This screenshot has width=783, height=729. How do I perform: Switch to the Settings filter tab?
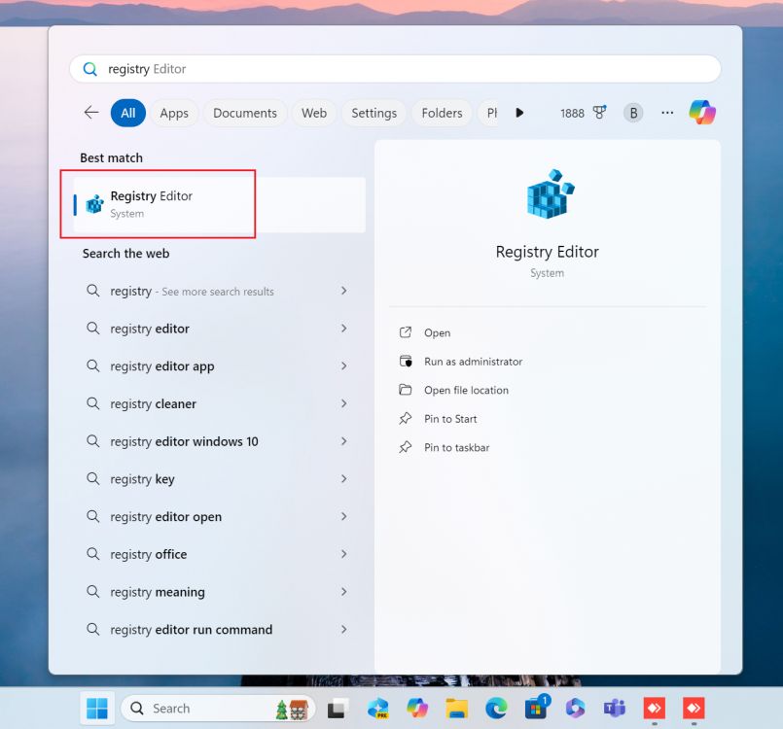(374, 114)
